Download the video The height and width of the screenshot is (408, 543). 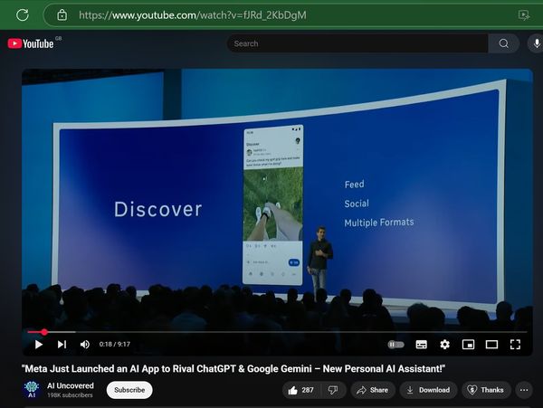pyautogui.click(x=428, y=390)
